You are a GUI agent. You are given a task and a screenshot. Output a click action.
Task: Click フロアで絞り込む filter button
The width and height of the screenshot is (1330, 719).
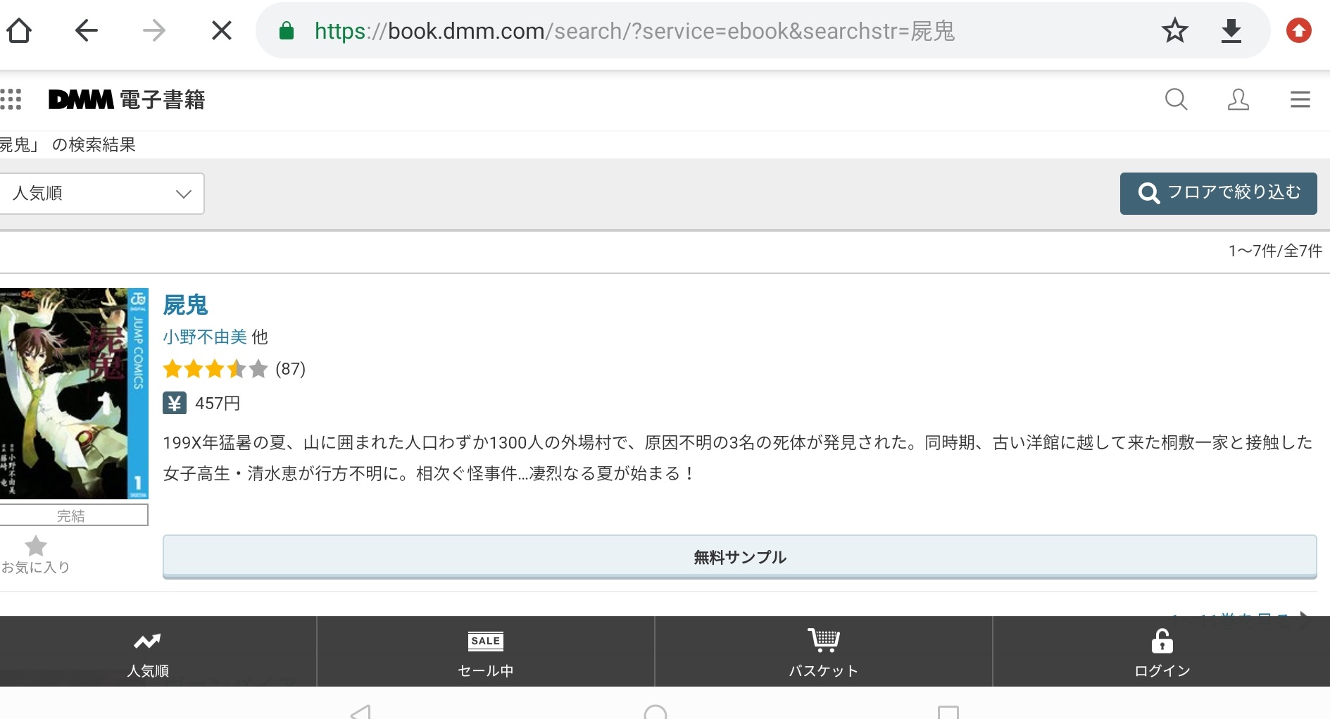1218,193
